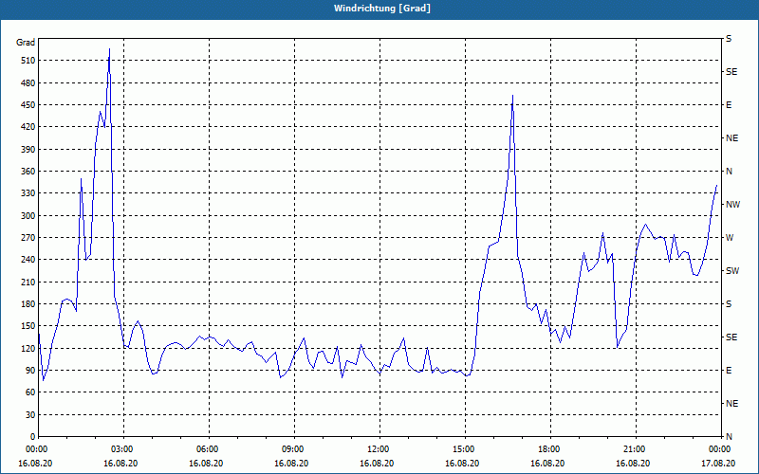
Task: Click the N compass label level with 360
Action: [x=729, y=172]
